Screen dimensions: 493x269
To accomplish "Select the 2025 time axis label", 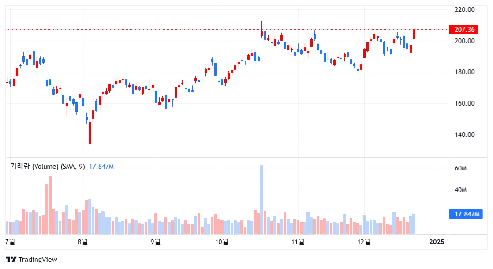I will pyautogui.click(x=437, y=242).
